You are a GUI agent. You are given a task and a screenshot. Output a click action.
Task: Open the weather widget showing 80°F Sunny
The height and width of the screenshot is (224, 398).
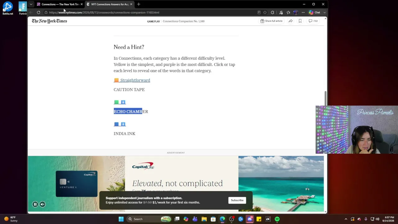[x=10, y=219]
